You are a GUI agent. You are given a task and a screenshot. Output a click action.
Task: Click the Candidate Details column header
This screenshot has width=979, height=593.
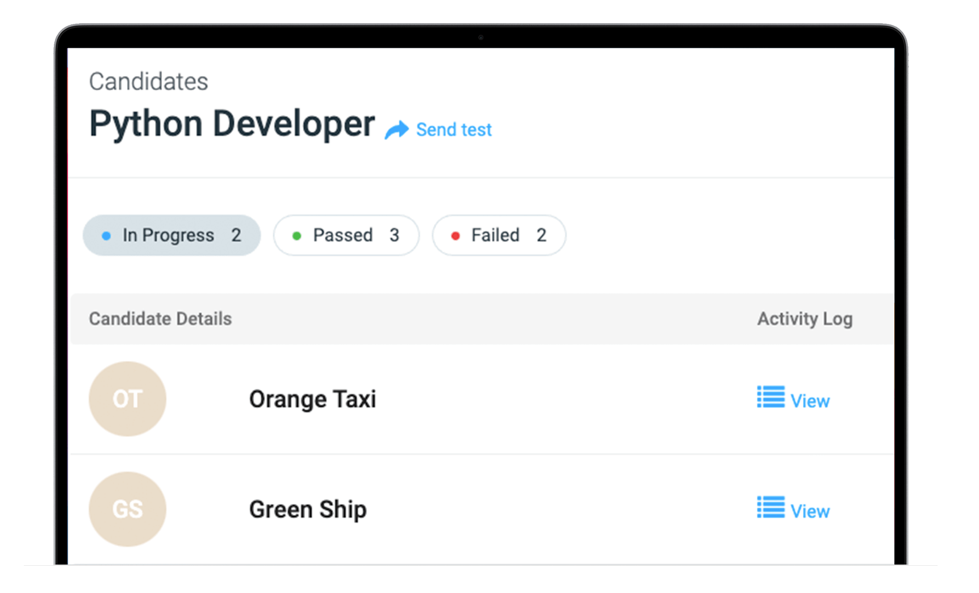point(160,319)
